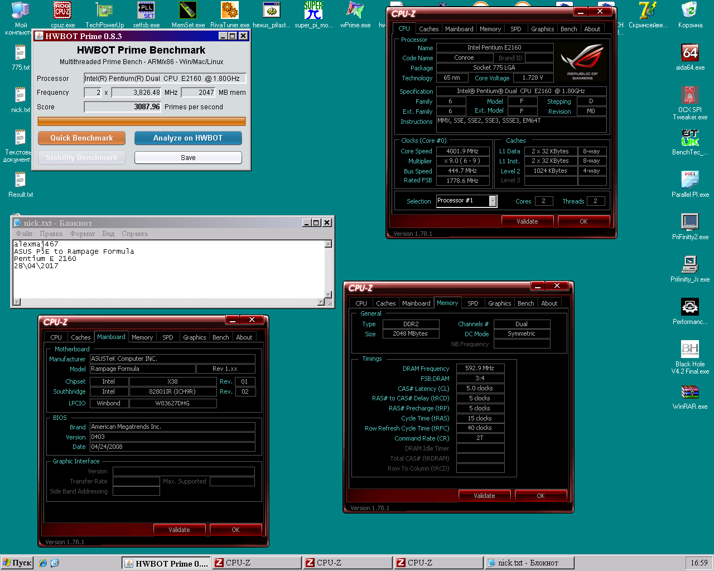Screen dimensions: 714x571
Task: Click Internet Explorer quick launch icon
Action: 44,563
